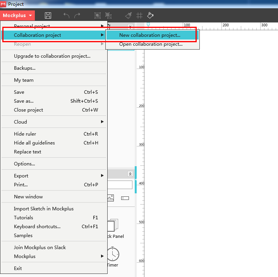Open Backups... from the menu
Screen dimensions: 278x277
click(x=54, y=68)
